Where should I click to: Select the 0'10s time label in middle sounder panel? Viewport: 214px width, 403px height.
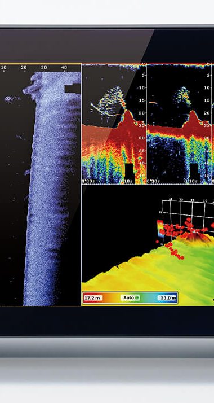coord(191,181)
